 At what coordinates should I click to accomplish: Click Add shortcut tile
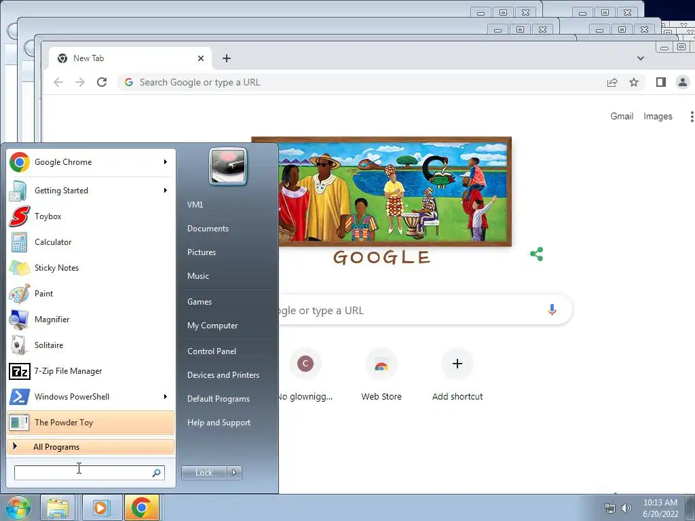click(x=457, y=376)
